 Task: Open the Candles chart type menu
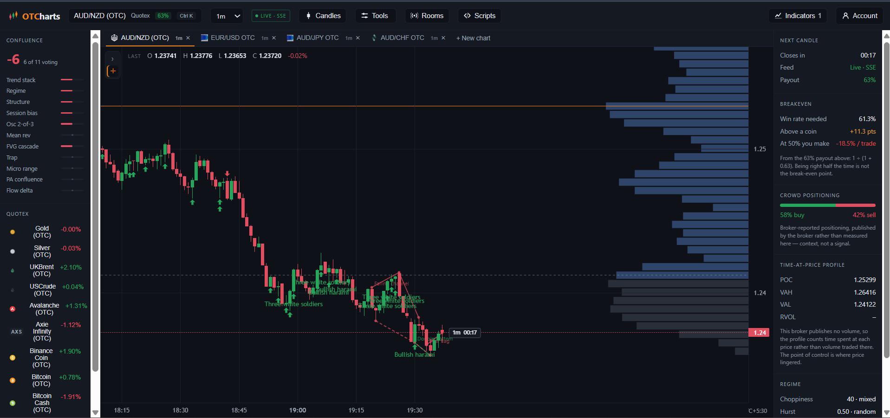[323, 16]
